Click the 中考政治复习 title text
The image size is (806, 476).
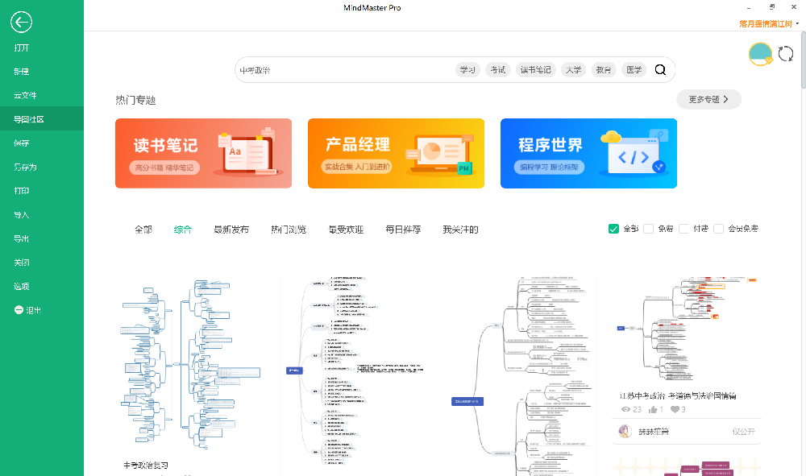pos(145,466)
